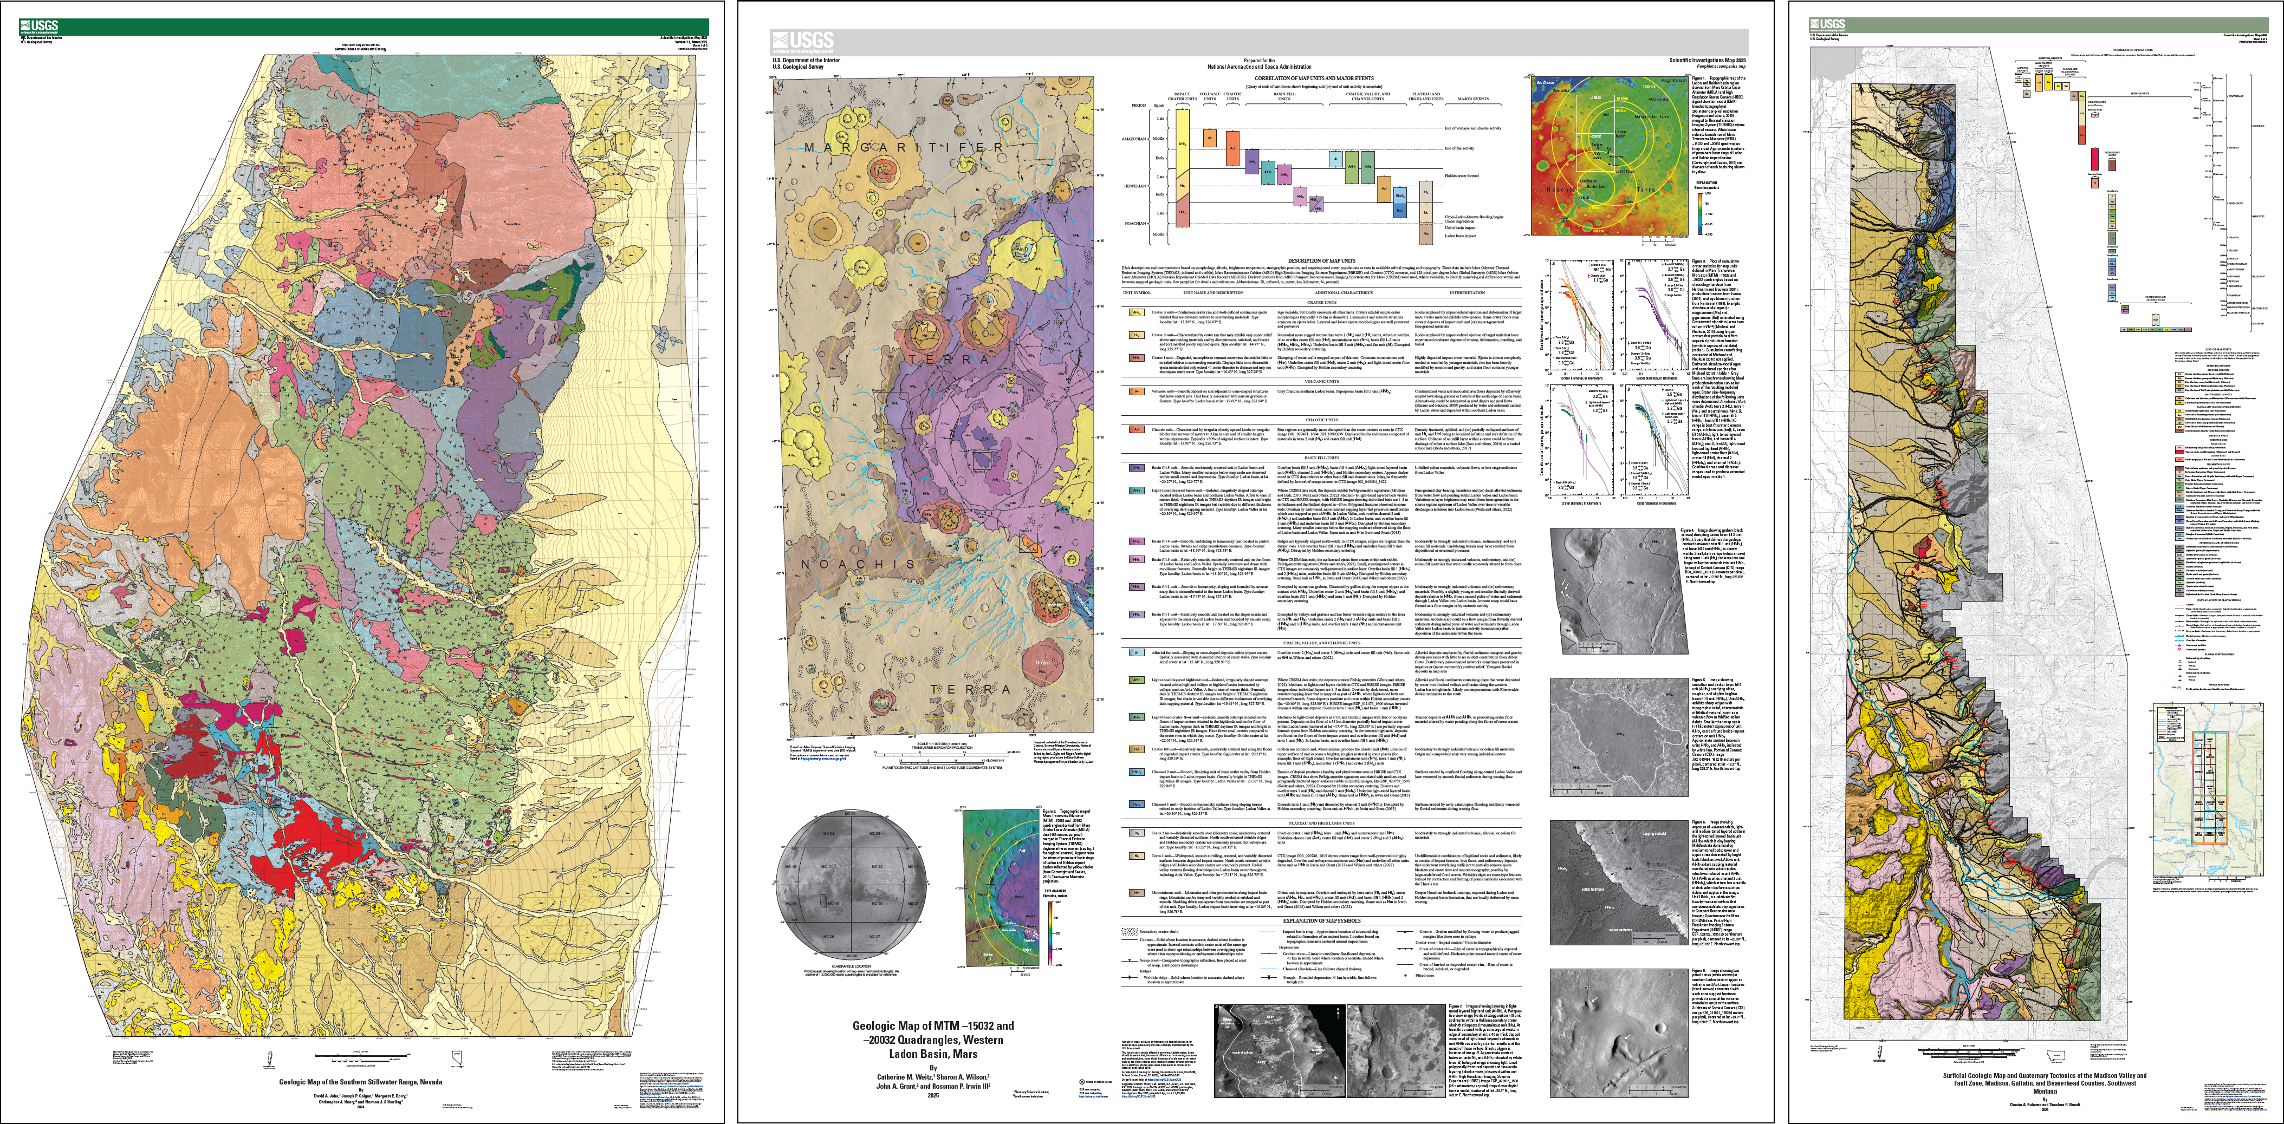
Task: Click the light-blue Af box in the correlation chart
Action: tap(1336, 160)
